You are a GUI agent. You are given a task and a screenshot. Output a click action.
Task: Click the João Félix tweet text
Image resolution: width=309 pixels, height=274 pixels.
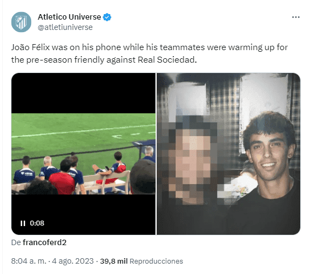coord(149,53)
